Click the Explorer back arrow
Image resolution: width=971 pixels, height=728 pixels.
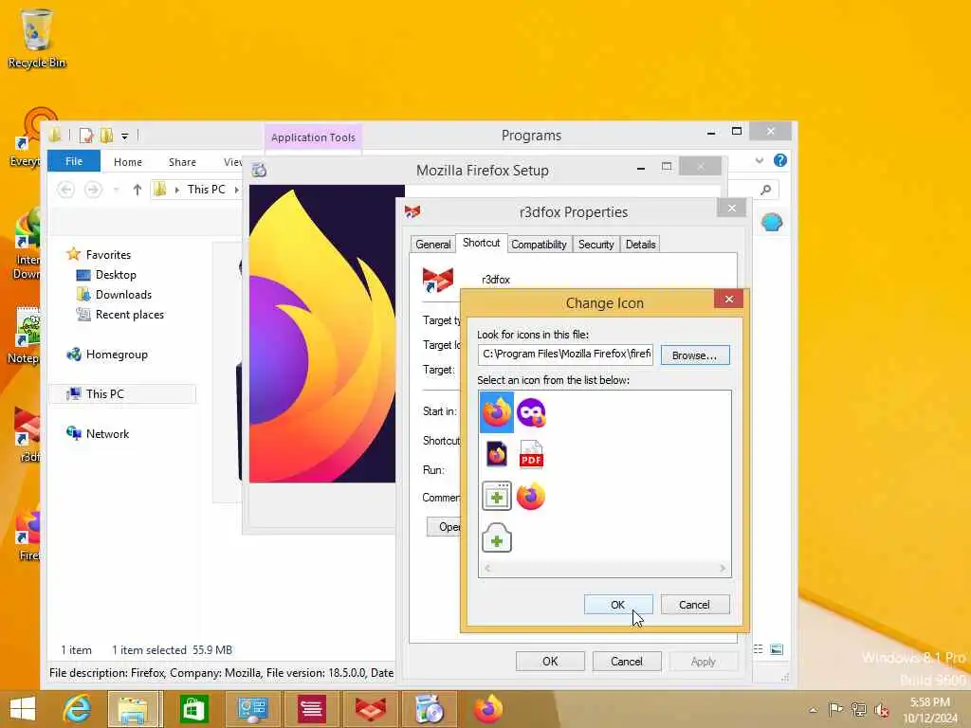[x=65, y=190]
